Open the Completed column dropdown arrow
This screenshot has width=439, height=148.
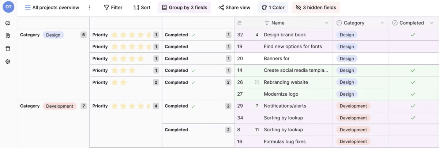click(432, 23)
